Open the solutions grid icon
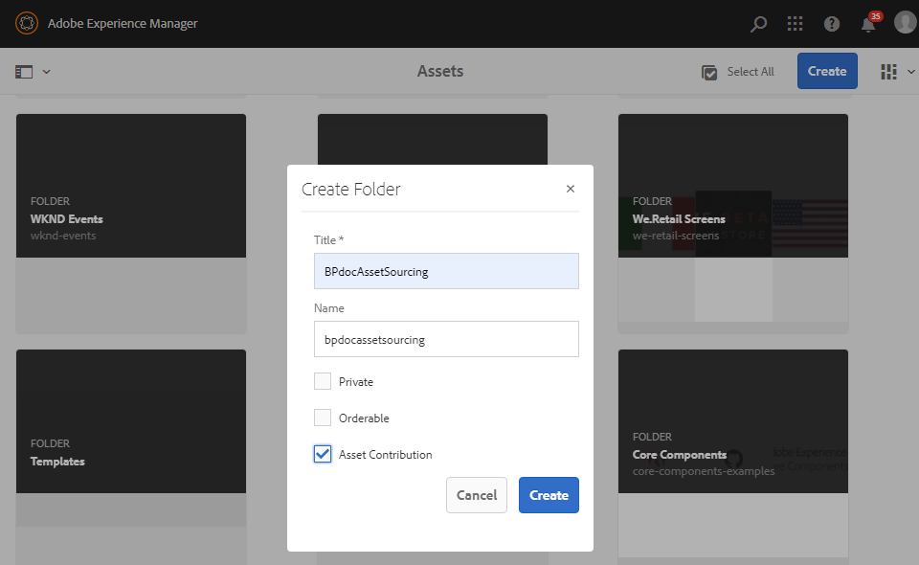 click(795, 23)
